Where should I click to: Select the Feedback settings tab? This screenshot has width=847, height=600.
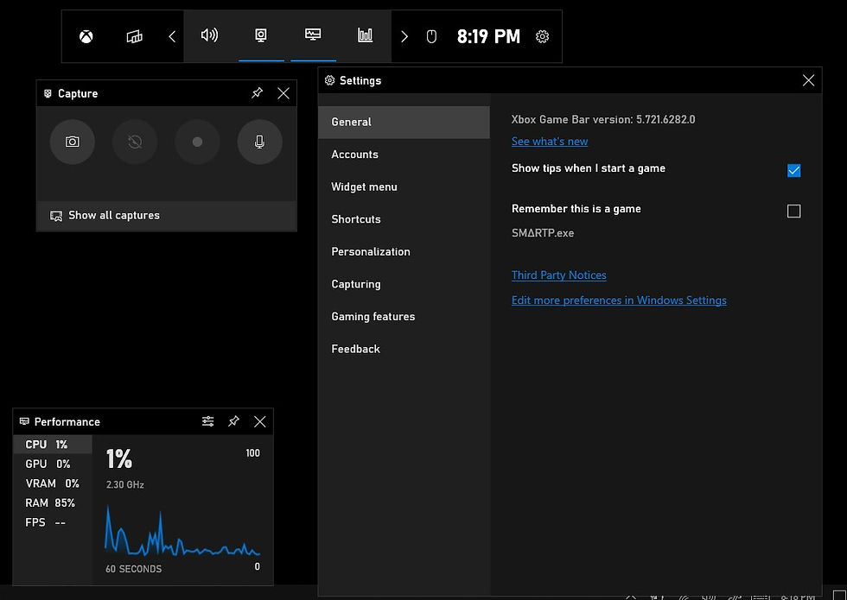tap(404, 349)
